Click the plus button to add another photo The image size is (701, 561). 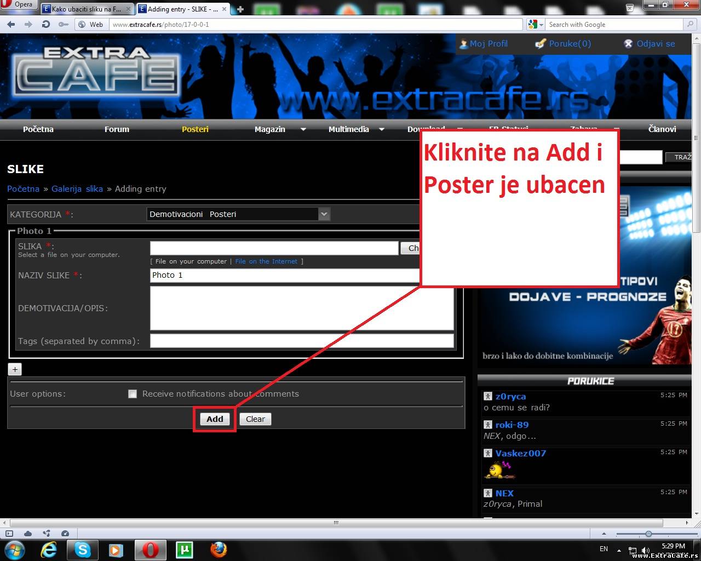[15, 369]
